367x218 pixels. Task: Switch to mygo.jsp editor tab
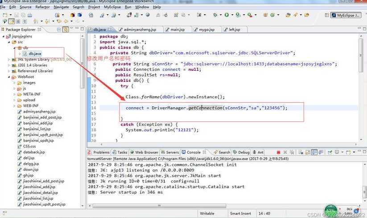coord(206,30)
